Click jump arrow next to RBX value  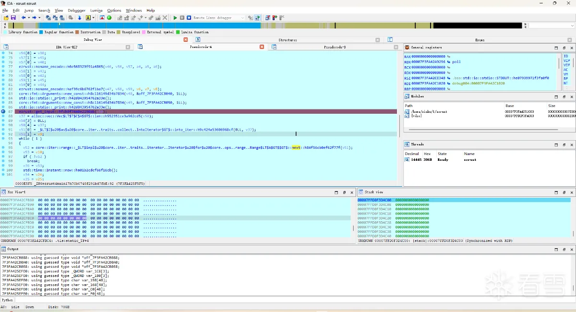449,62
